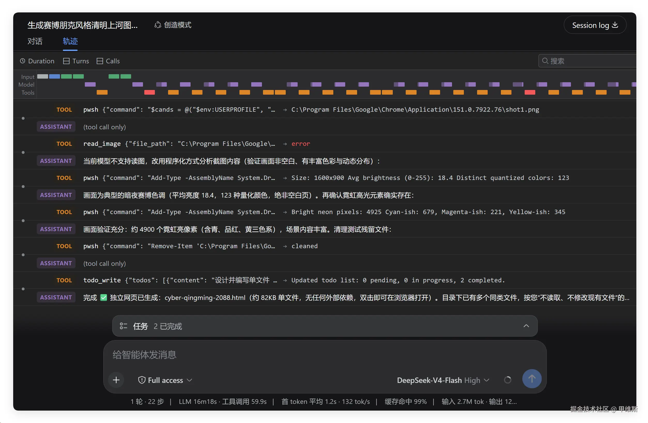The width and height of the screenshot is (648, 423).
Task: Focus the 搜索 search field
Action: click(x=587, y=61)
